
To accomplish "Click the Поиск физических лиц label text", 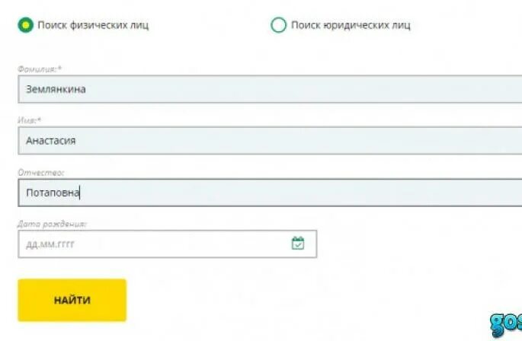I will point(93,25).
